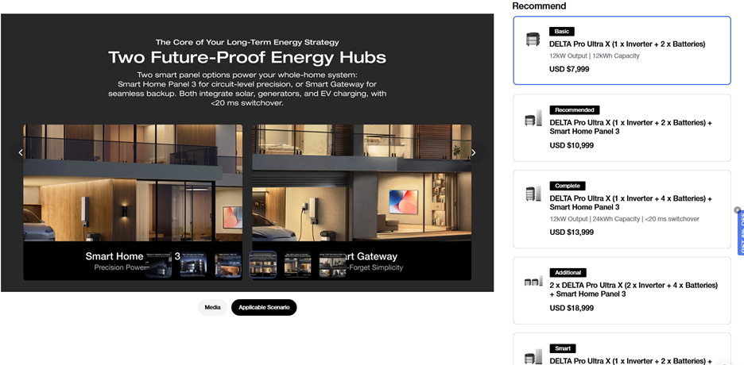Click the USD $13,999 price
This screenshot has height=365, width=744.
pyautogui.click(x=572, y=232)
